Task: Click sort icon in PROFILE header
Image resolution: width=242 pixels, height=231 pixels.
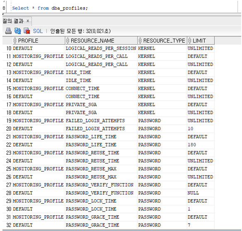Action: pos(15,40)
